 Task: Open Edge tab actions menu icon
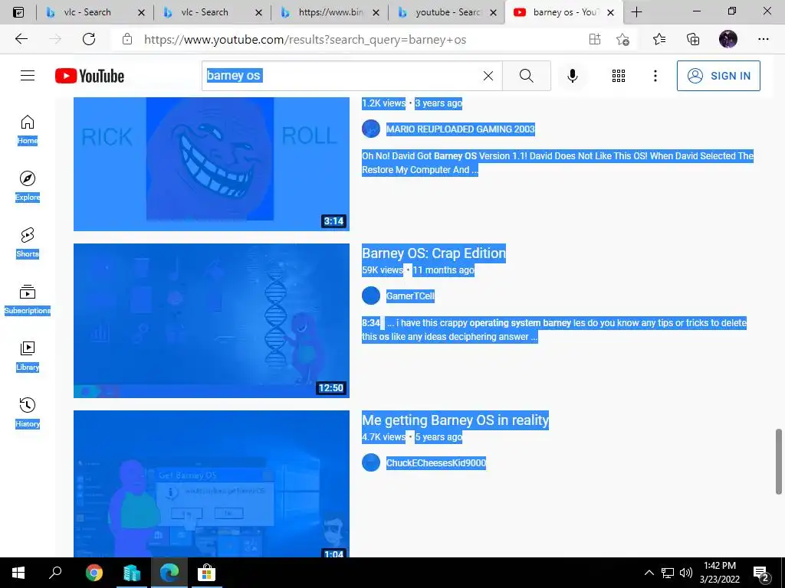[18, 12]
